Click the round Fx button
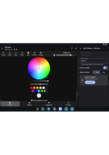 click(39, 95)
